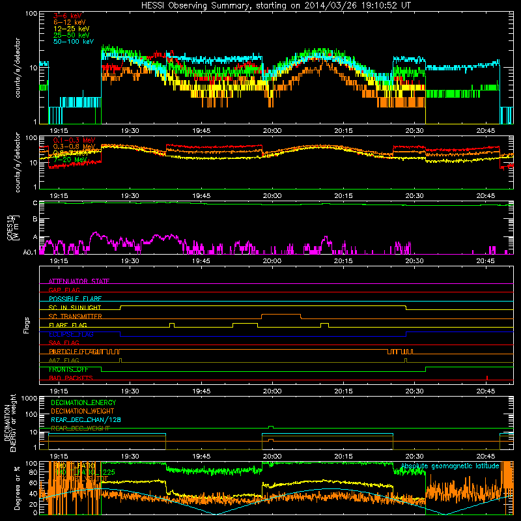Screen dimensions: 521x521
Task: Click the REAR_DEC_CHAN/128 legend label
Action: click(x=86, y=420)
